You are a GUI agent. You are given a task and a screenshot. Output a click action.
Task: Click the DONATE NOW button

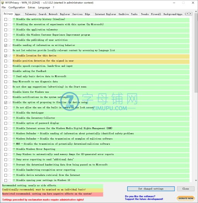coord(186,198)
